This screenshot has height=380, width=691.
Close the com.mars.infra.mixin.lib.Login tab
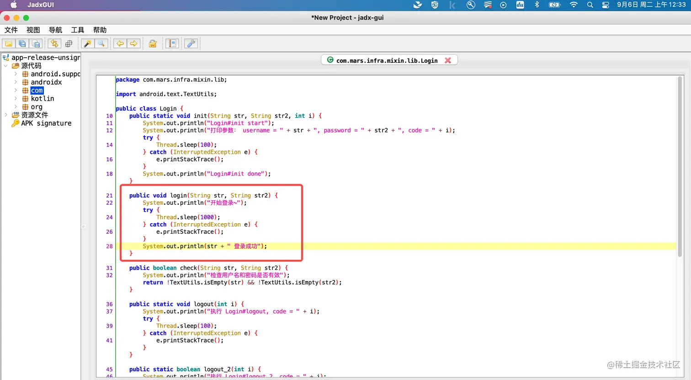pyautogui.click(x=448, y=60)
